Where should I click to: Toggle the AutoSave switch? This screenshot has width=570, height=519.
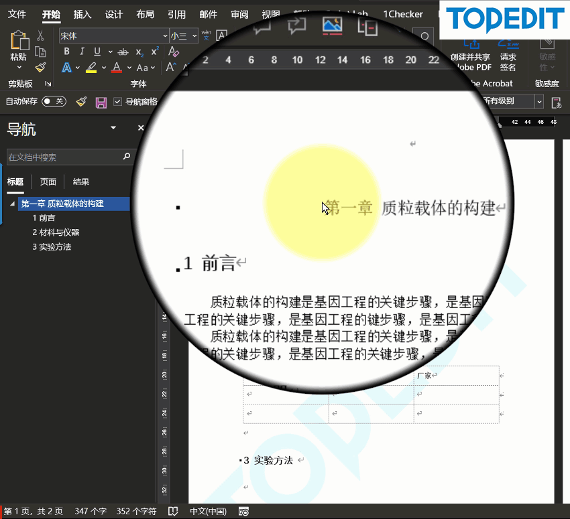[x=54, y=101]
